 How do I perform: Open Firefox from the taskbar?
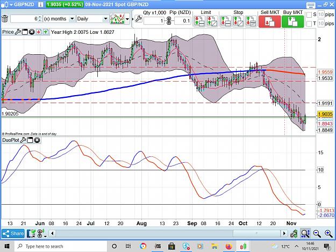coord(228,246)
